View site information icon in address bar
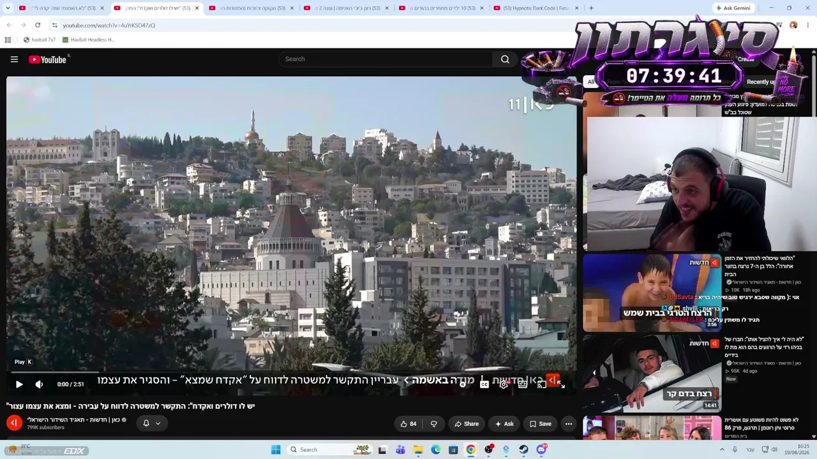This screenshot has height=459, width=817. pyautogui.click(x=55, y=25)
